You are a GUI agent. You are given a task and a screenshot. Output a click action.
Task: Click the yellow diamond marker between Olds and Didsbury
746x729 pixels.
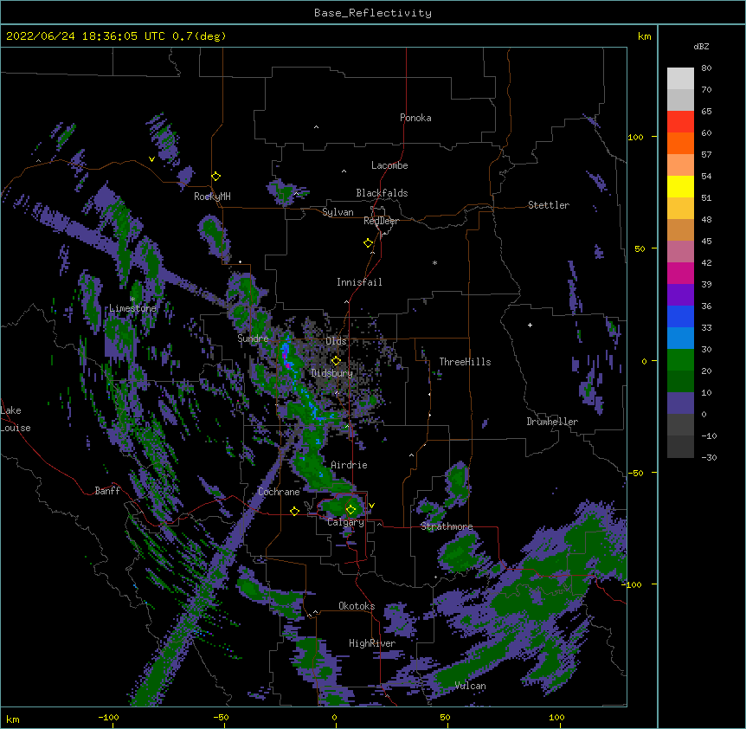pyautogui.click(x=336, y=361)
